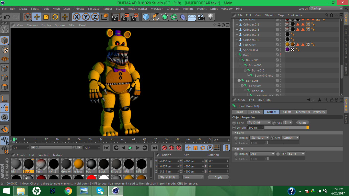
Task: Toggle Snap magnet icon
Action: [x=5, y=129]
